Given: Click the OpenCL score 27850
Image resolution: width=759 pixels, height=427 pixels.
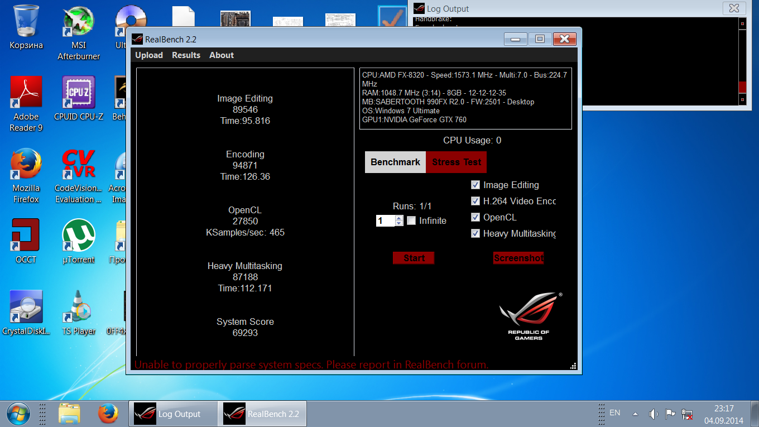Looking at the screenshot, I should [x=245, y=221].
